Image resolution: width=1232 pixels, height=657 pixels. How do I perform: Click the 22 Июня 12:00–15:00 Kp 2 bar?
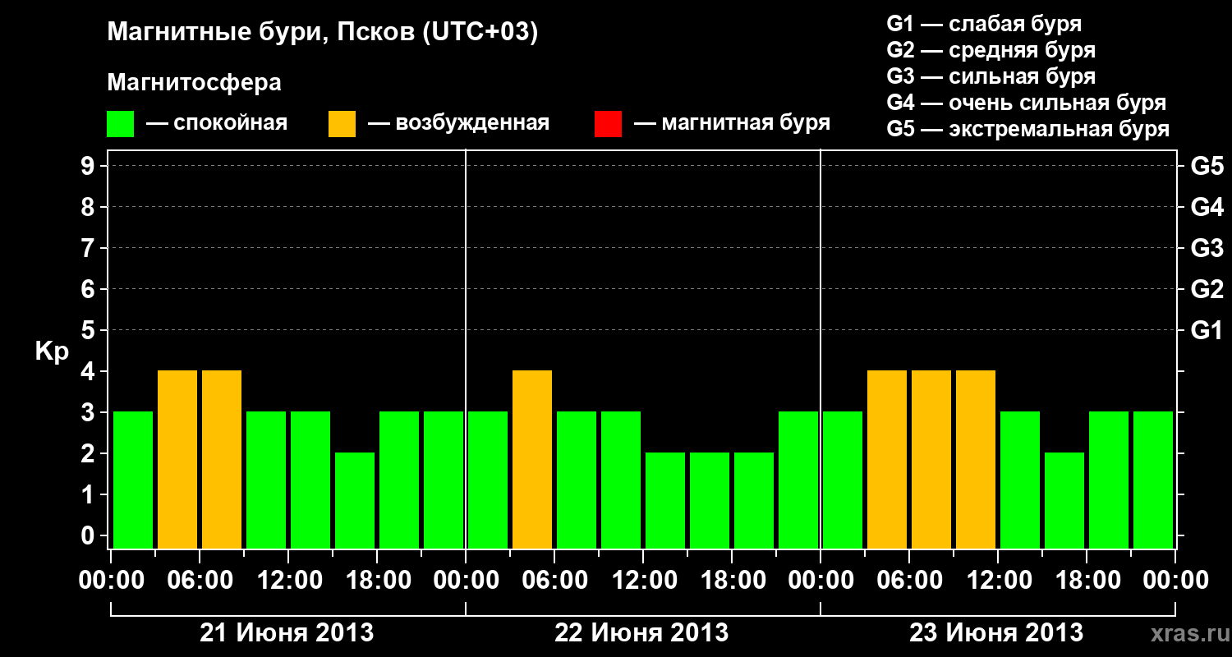click(x=665, y=500)
